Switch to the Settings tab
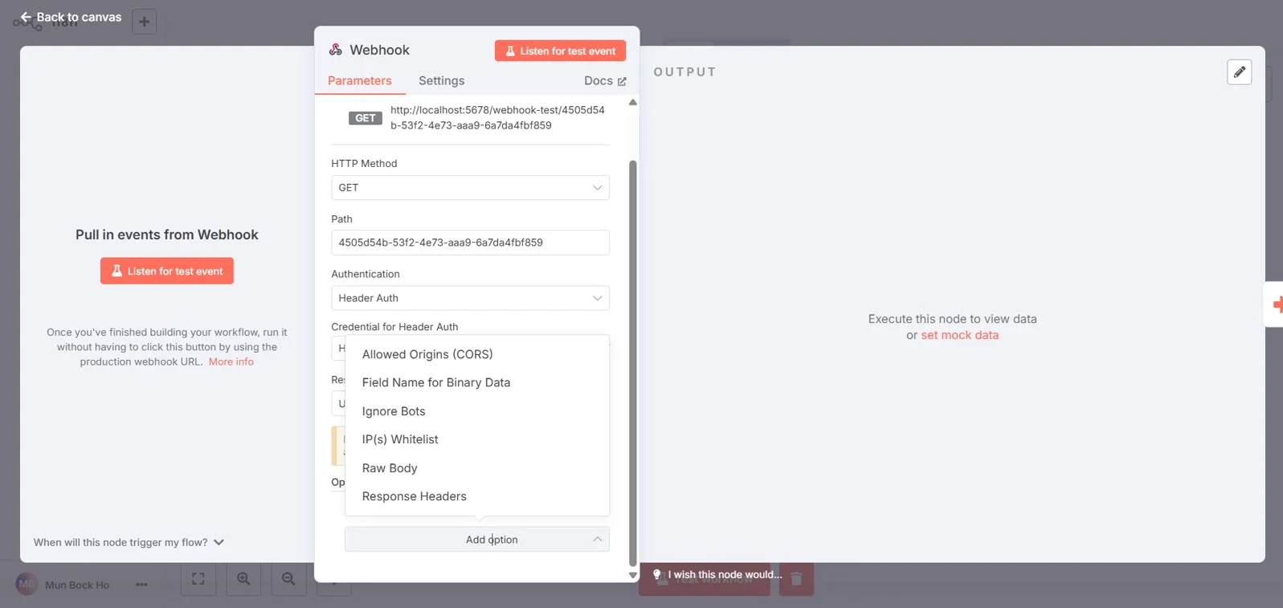 (441, 80)
